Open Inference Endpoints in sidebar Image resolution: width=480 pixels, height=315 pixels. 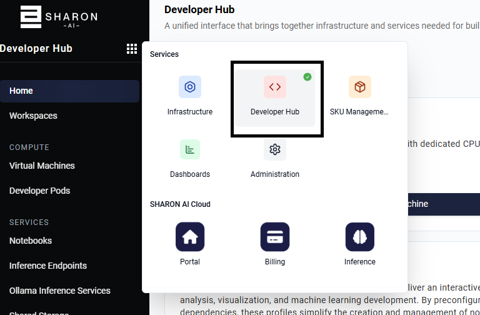pyautogui.click(x=48, y=266)
